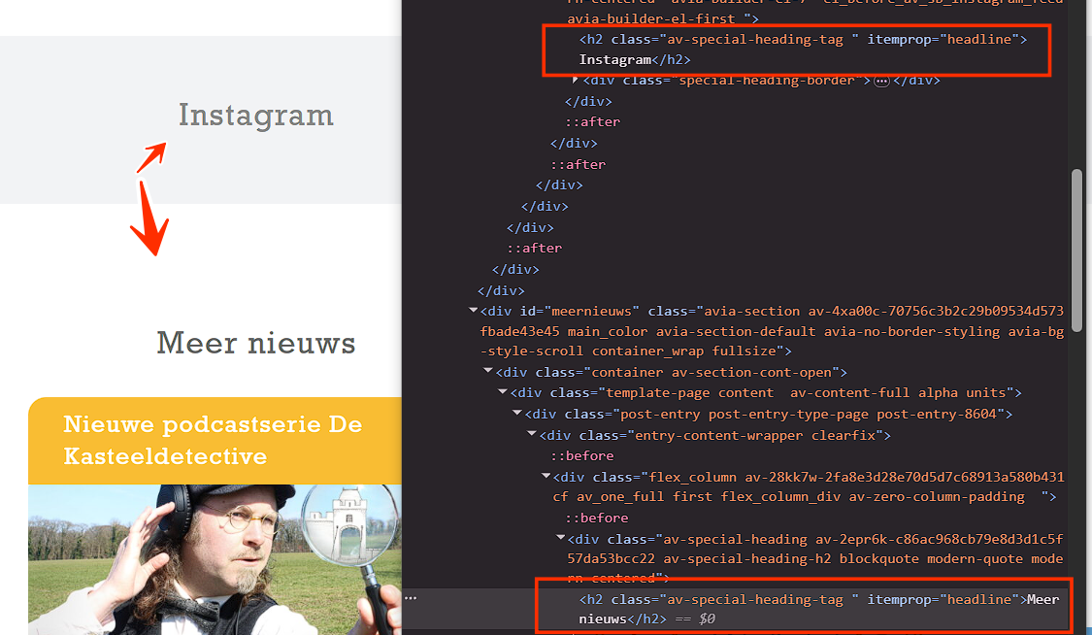1092x635 pixels.
Task: Collapse the template-page content div
Action: click(502, 392)
